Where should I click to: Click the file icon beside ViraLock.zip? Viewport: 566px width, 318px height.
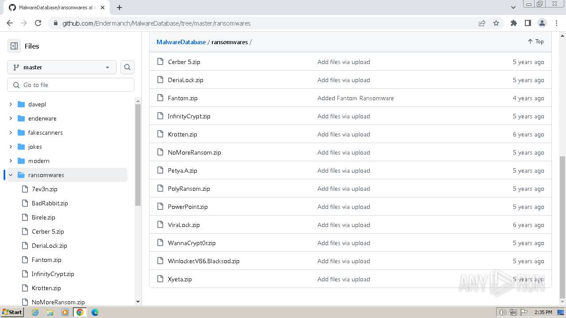(x=160, y=225)
